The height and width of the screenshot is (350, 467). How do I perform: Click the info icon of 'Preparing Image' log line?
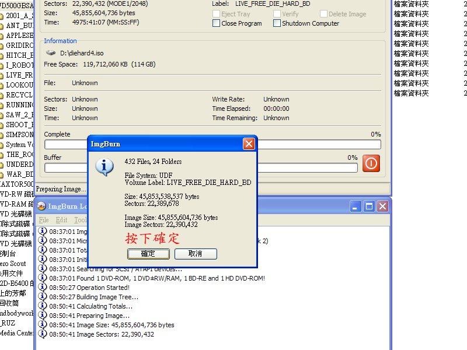point(43,315)
